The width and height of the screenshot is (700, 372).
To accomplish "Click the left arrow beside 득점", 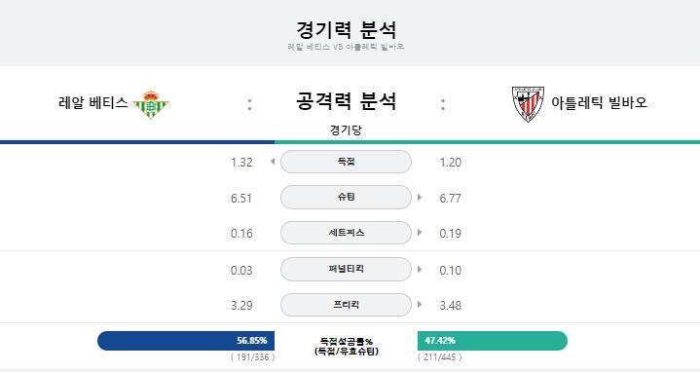I will 273,162.
